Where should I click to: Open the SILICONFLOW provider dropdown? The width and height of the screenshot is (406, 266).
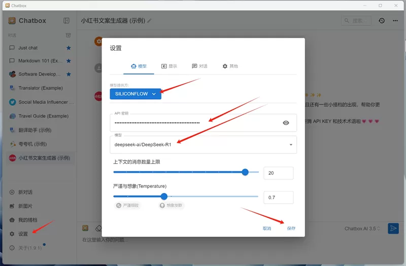pyautogui.click(x=136, y=94)
